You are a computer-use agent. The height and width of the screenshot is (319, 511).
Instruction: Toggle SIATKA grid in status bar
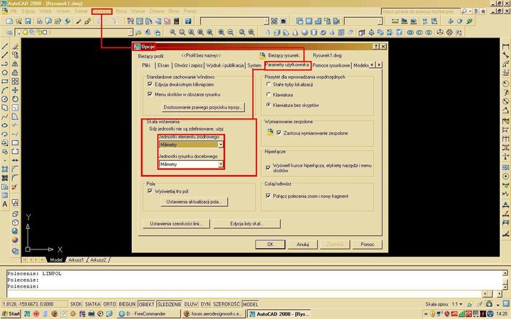(x=92, y=304)
